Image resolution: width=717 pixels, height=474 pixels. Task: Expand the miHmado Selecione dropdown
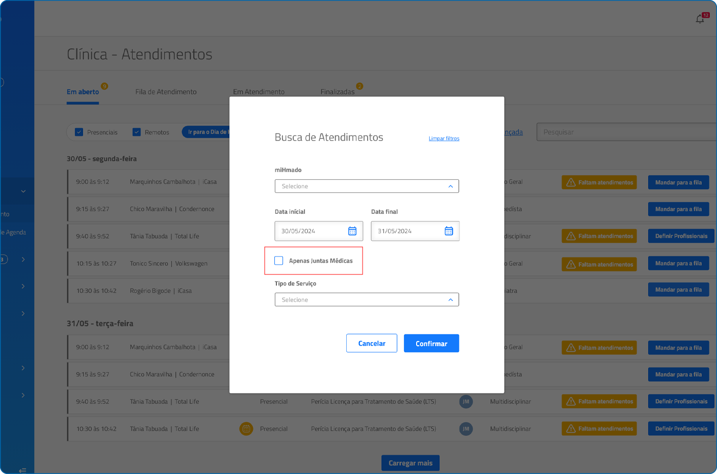point(367,186)
